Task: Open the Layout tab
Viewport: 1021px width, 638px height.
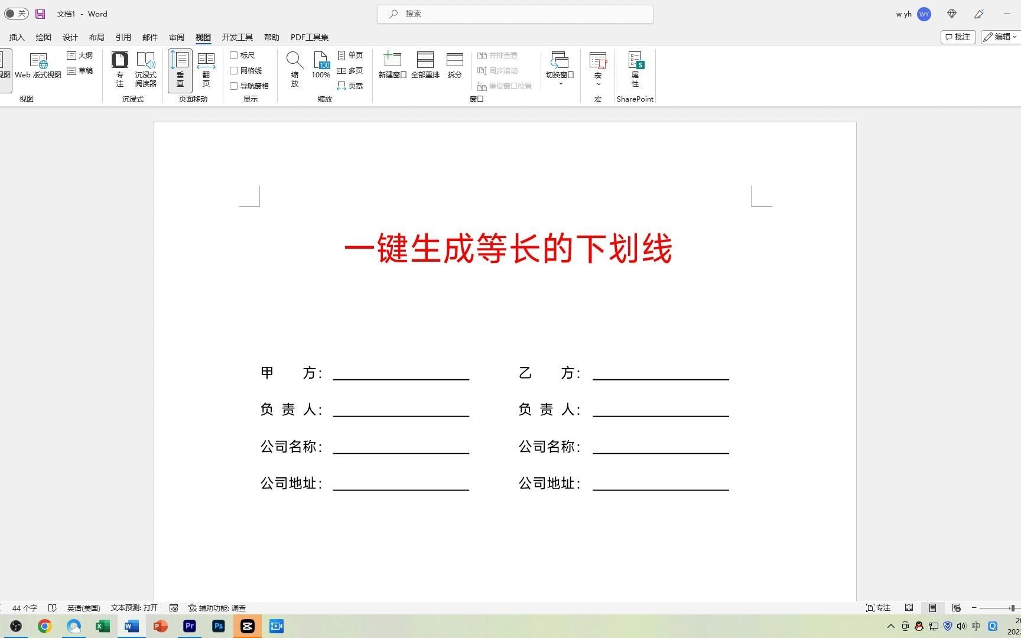Action: (x=97, y=37)
